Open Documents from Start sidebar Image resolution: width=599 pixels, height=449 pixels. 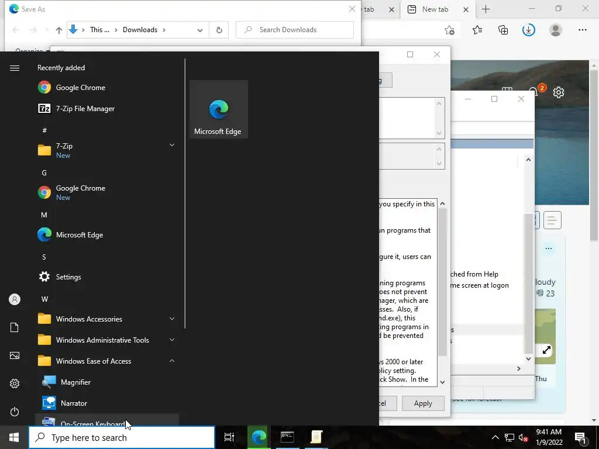pyautogui.click(x=15, y=327)
